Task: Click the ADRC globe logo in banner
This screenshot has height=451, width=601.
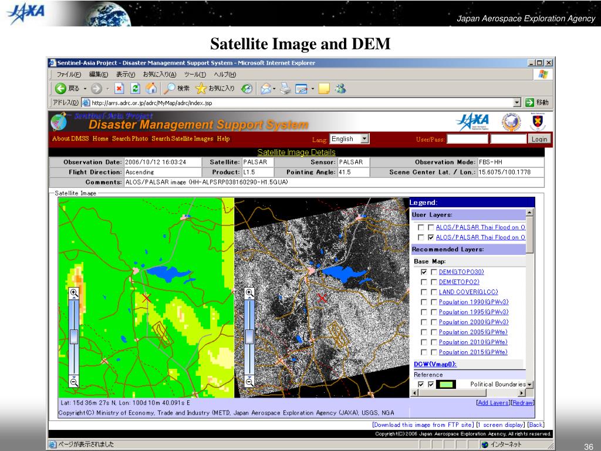Action: pos(511,122)
